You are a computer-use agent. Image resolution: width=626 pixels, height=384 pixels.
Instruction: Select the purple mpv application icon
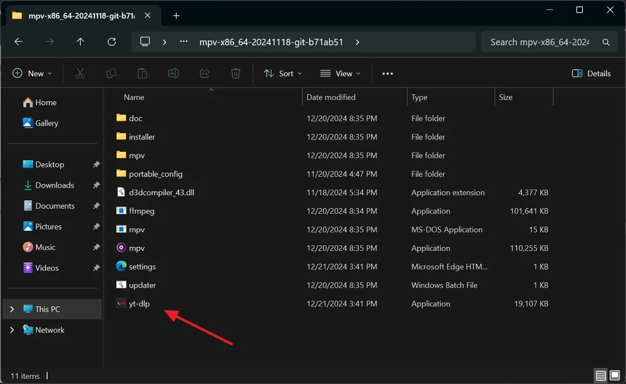pos(121,248)
